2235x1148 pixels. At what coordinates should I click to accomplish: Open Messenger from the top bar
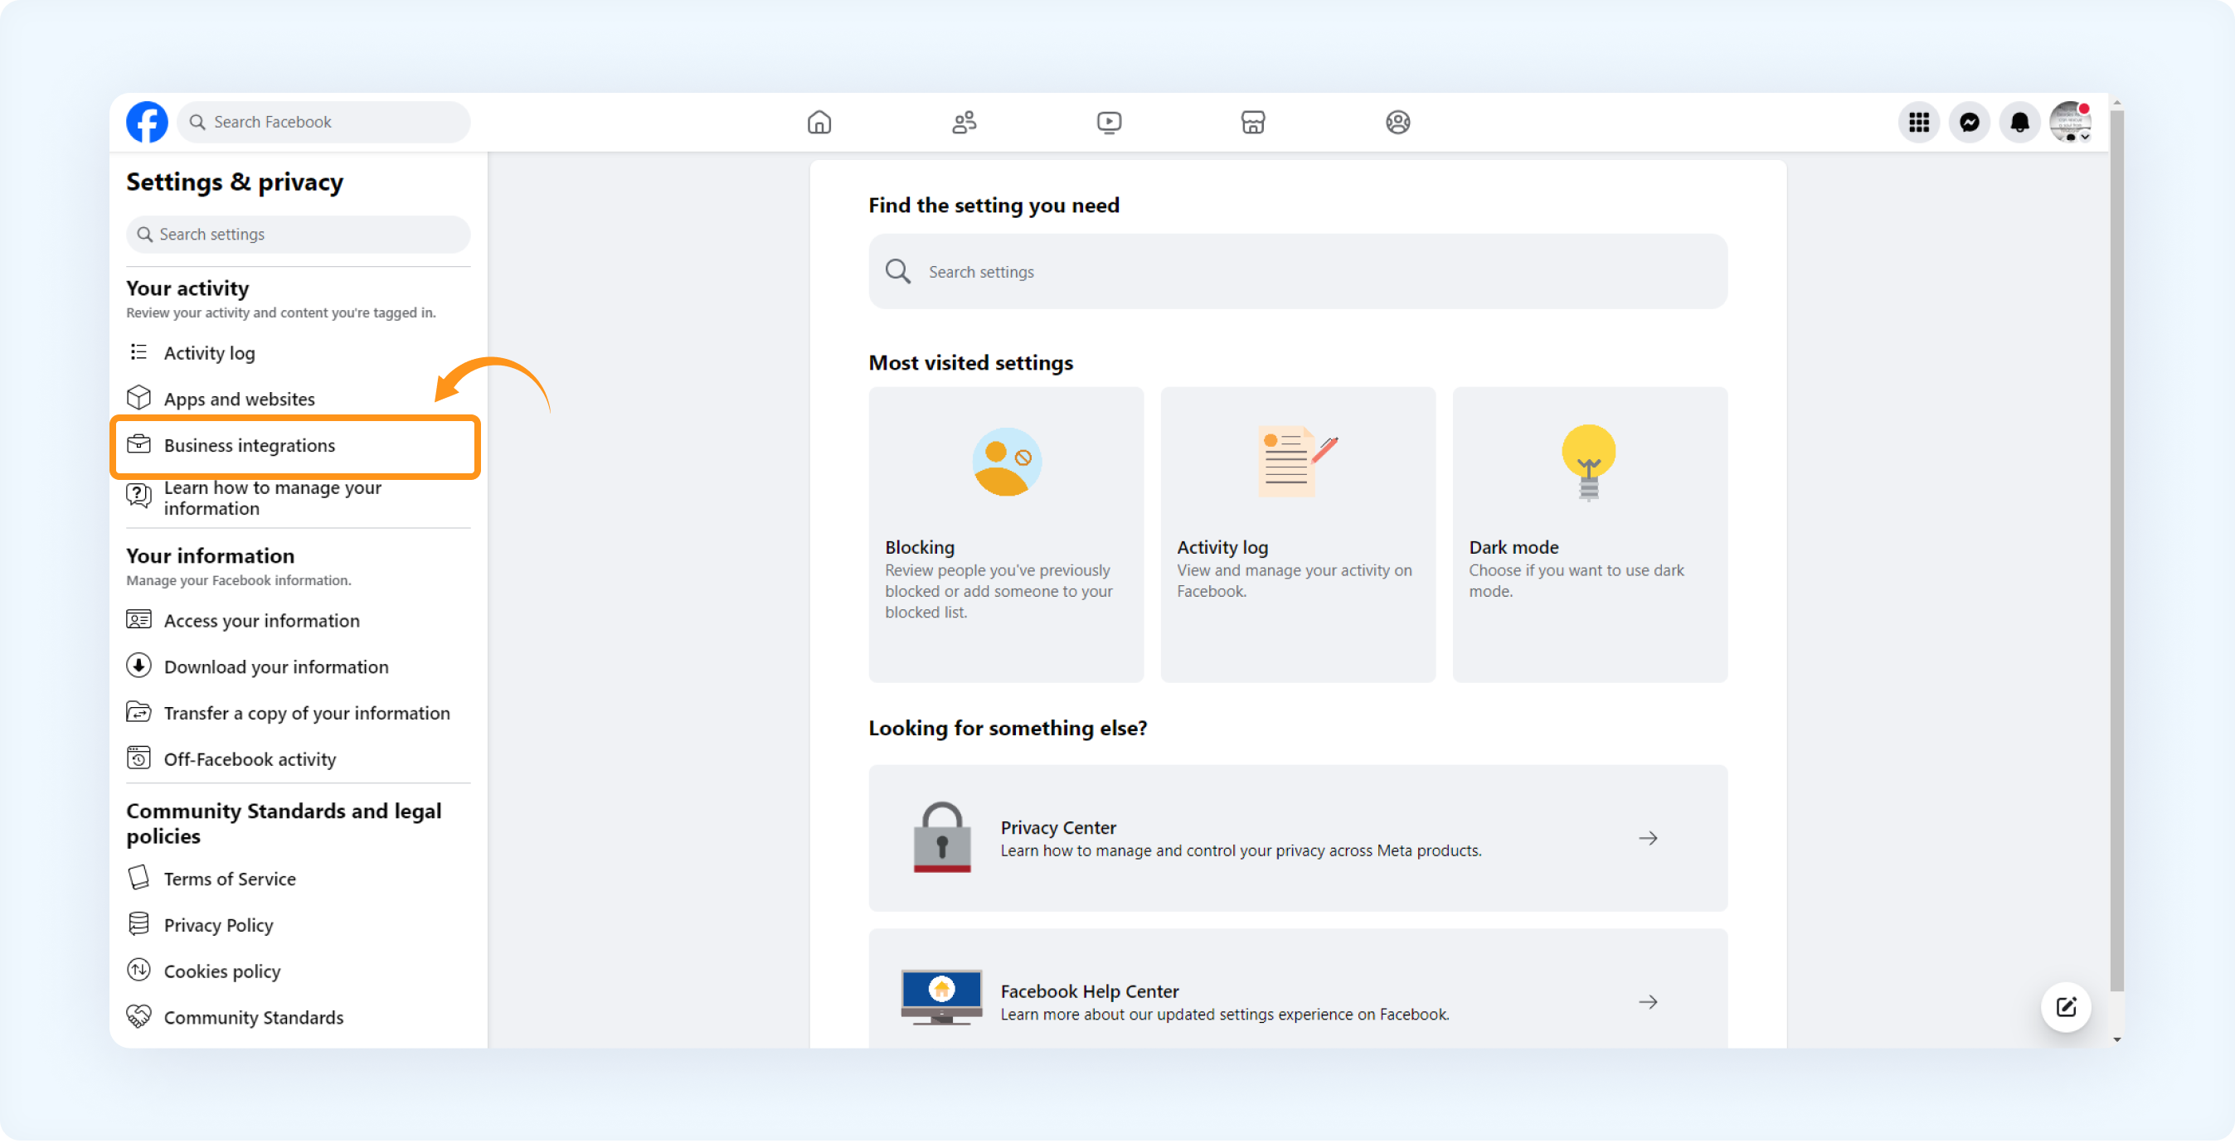tap(1970, 122)
